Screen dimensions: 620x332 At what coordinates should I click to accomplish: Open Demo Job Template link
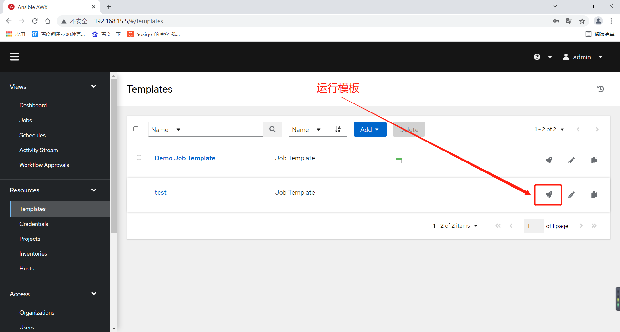click(x=185, y=158)
